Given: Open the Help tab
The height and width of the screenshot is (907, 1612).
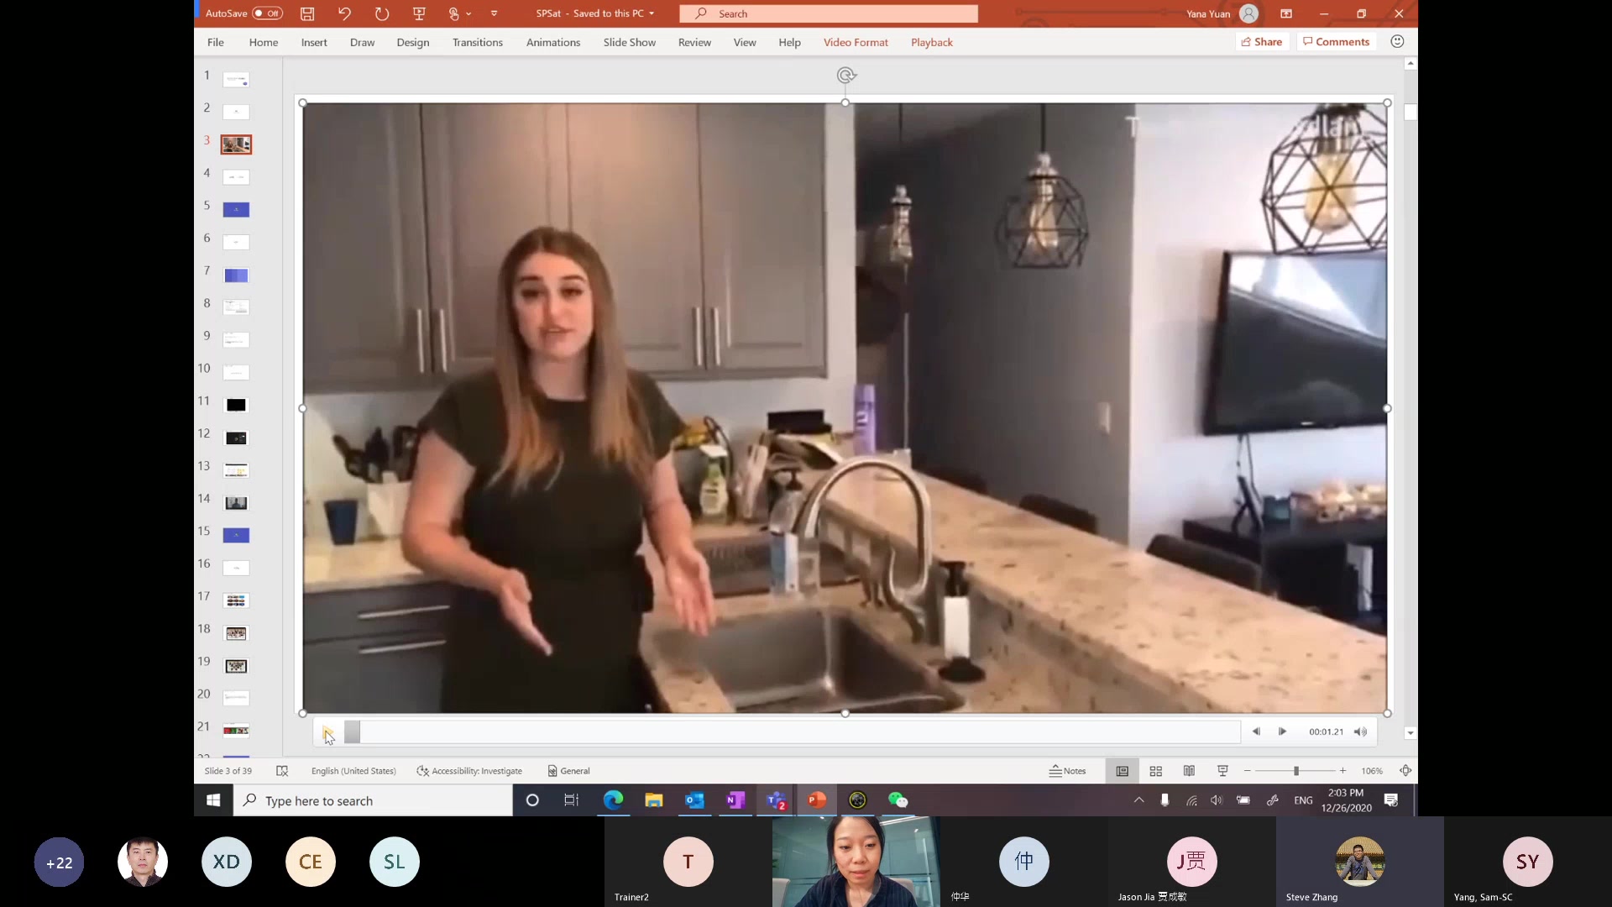Looking at the screenshot, I should pos(789,42).
